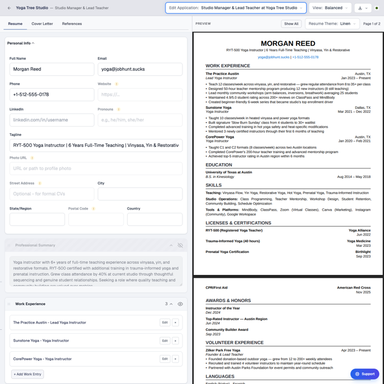384x384 pixels.
Task: Click the Photo URL input field
Action: click(x=96, y=168)
